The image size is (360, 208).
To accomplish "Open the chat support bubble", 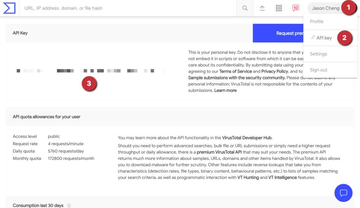I will click(343, 193).
